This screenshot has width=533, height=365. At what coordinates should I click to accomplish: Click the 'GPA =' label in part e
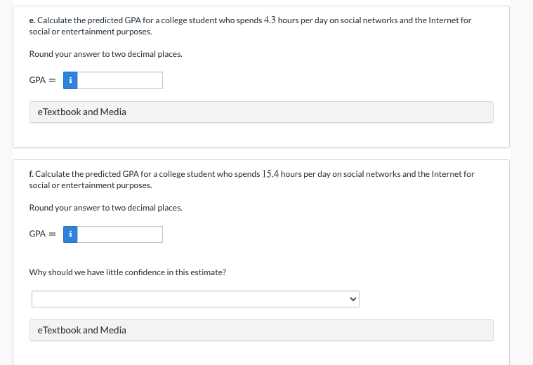pos(43,80)
